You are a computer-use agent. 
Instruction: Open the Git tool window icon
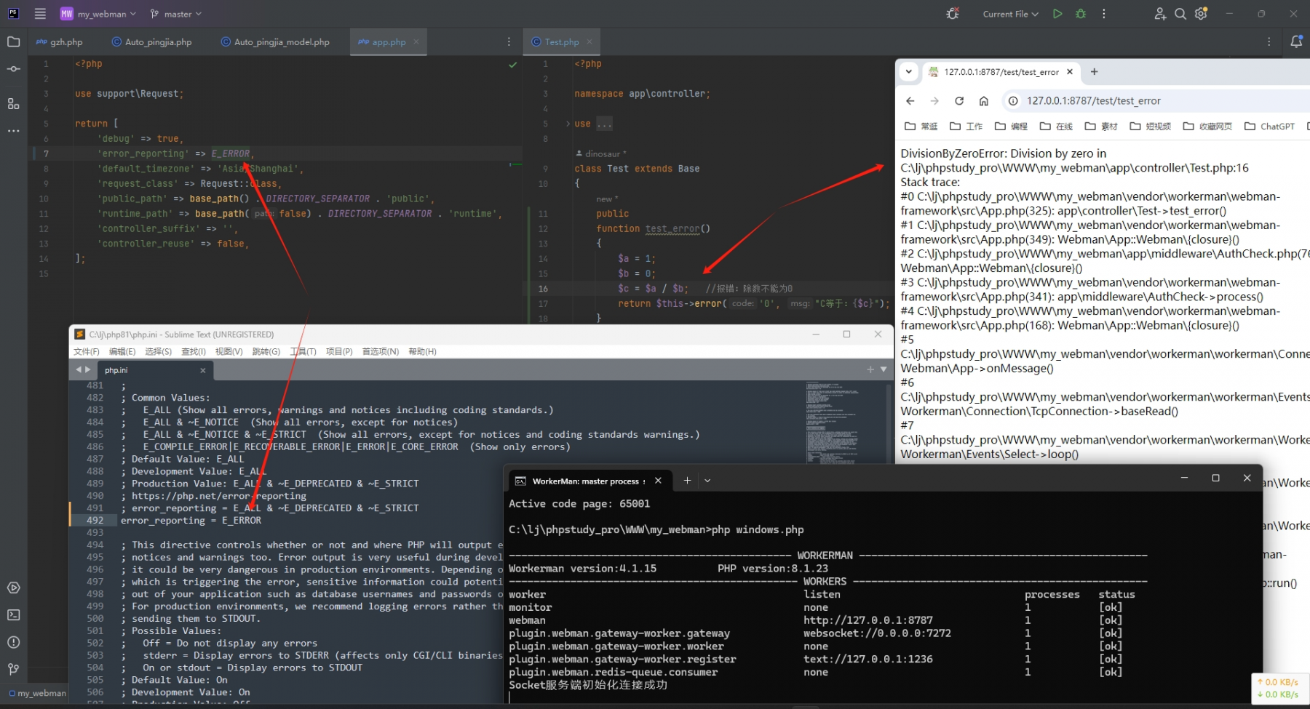[x=13, y=669]
